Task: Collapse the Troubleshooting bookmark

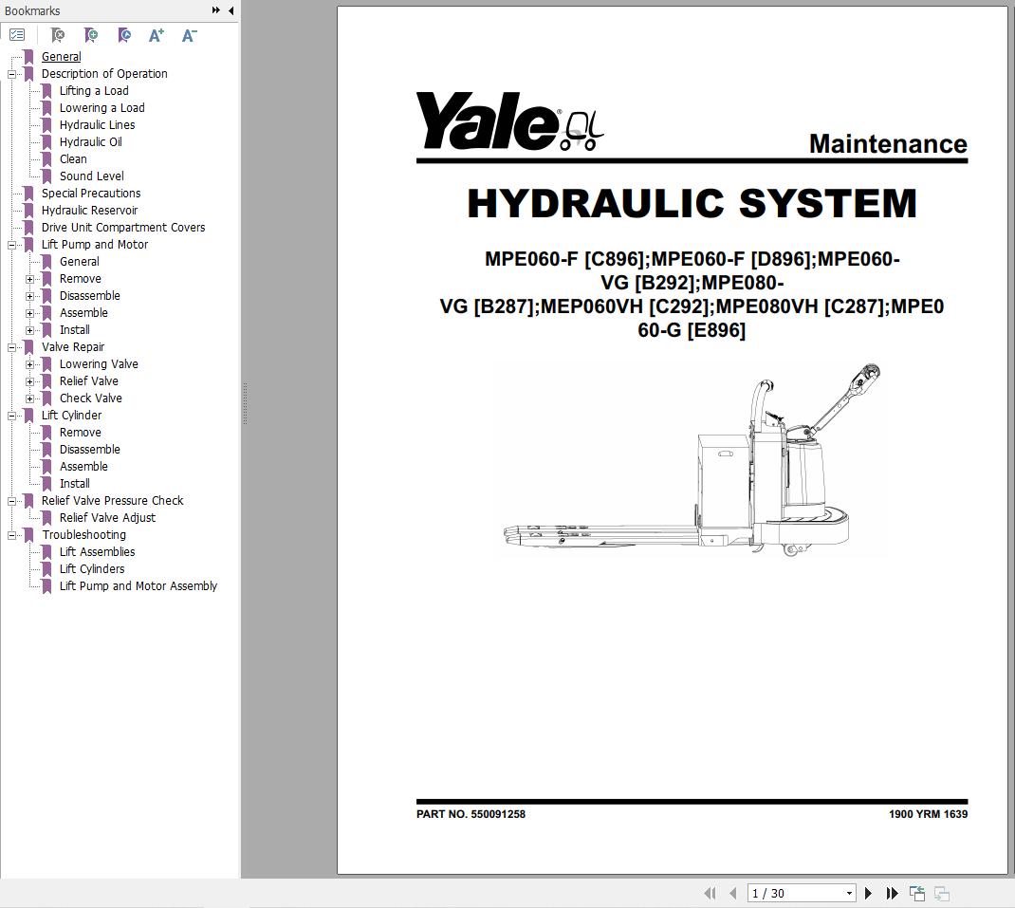Action: tap(11, 536)
